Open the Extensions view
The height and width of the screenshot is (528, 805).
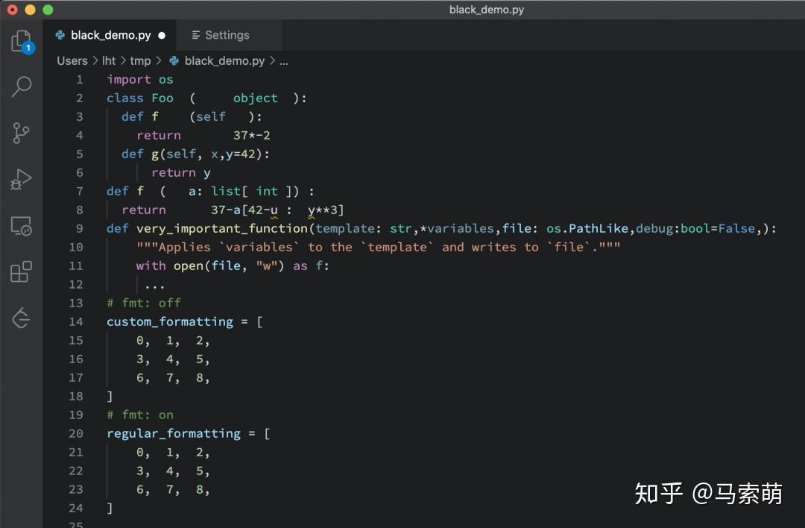click(22, 271)
